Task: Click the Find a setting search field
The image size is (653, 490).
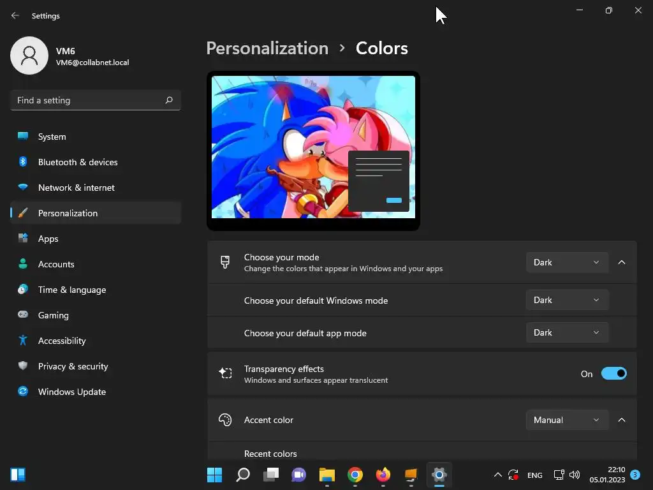Action: coord(96,100)
